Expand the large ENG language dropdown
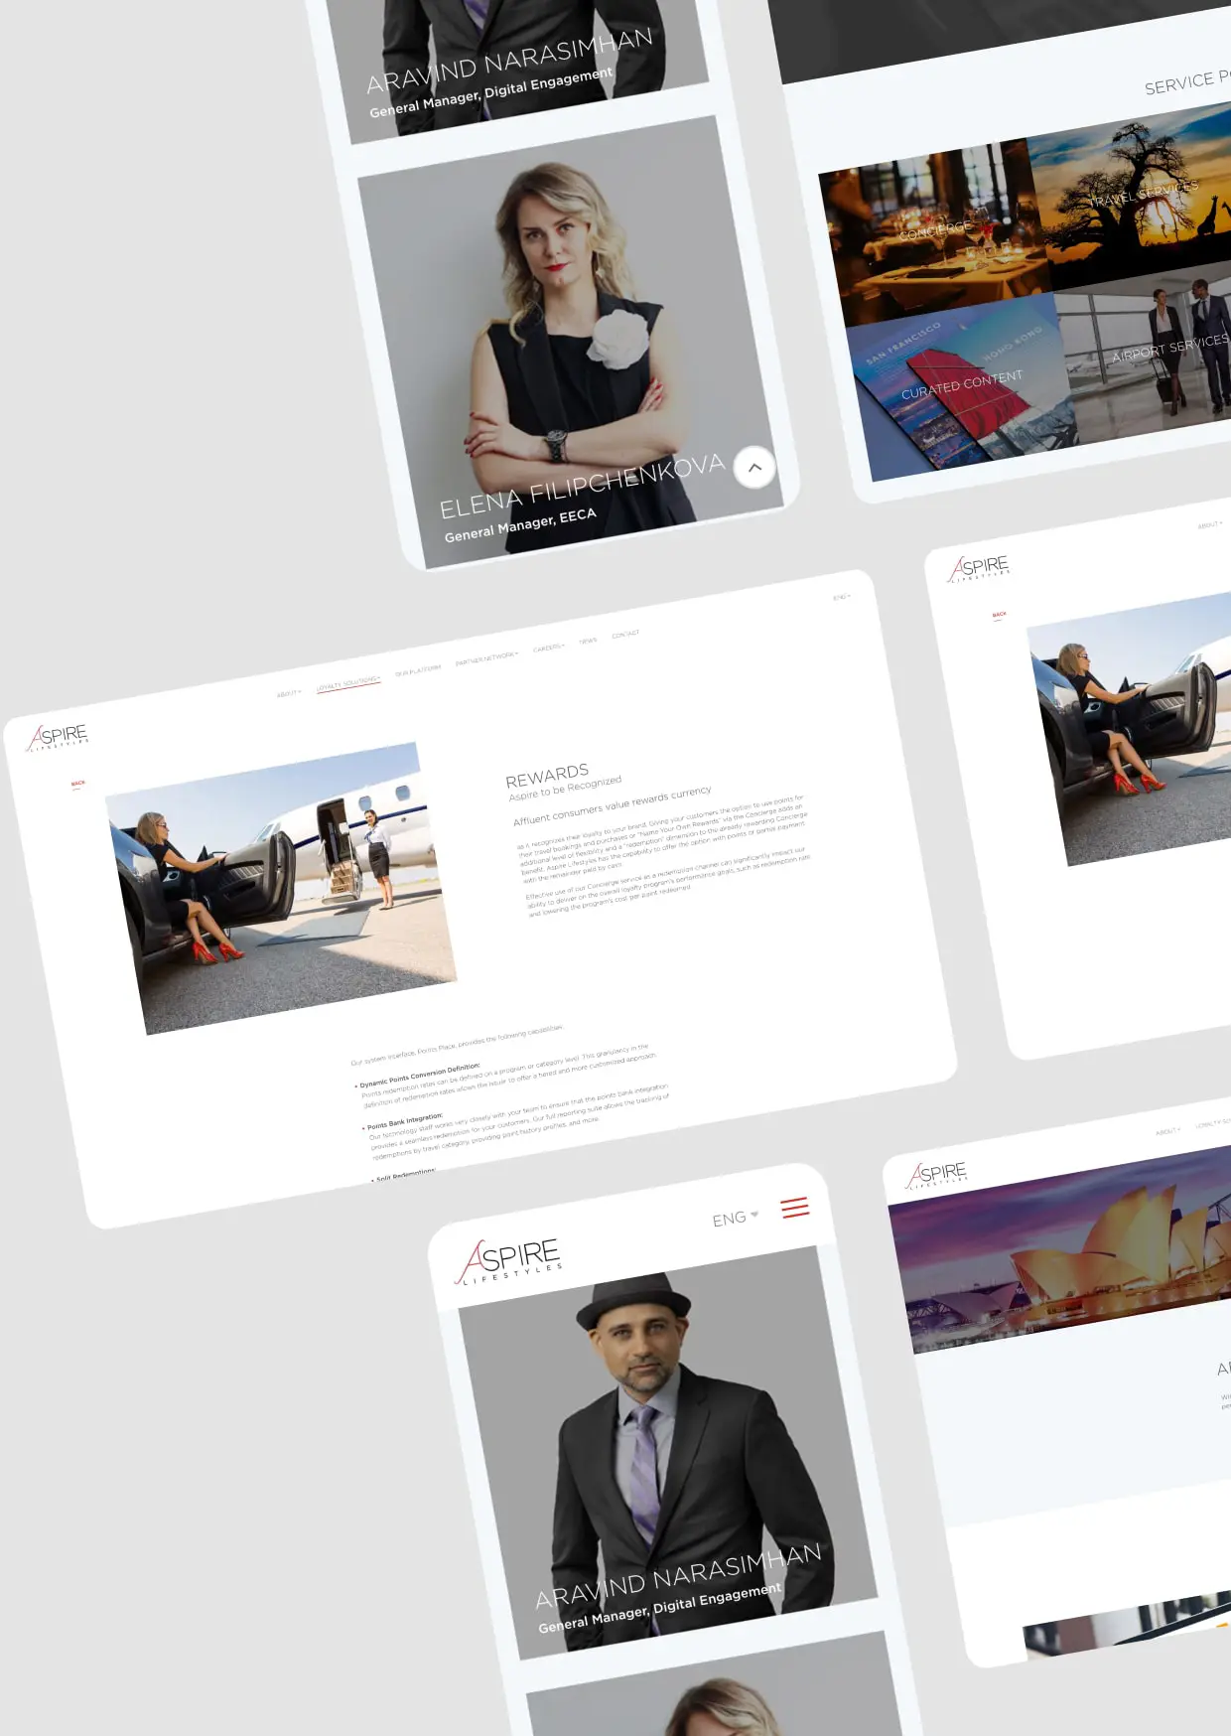The image size is (1231, 1736). [735, 1219]
